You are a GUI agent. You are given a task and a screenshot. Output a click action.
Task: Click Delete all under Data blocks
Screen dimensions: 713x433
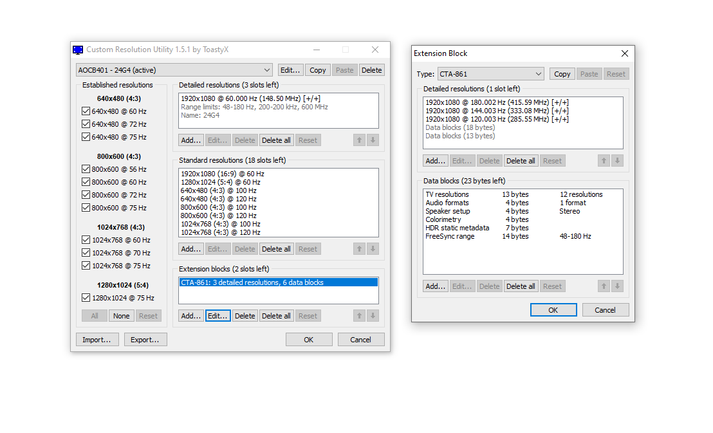coord(521,286)
